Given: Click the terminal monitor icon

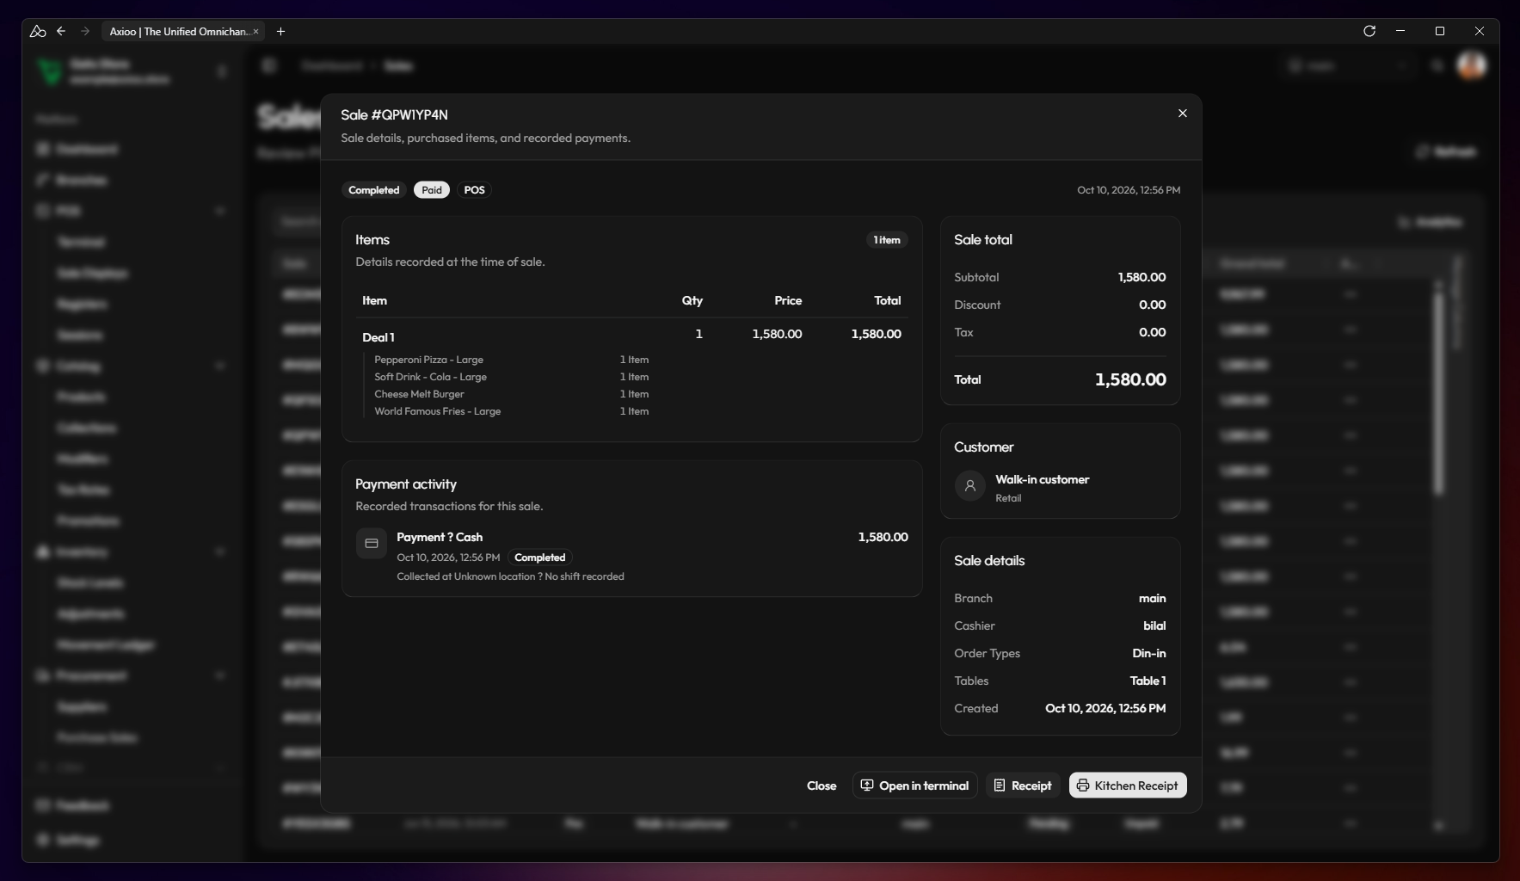Looking at the screenshot, I should coord(867,786).
